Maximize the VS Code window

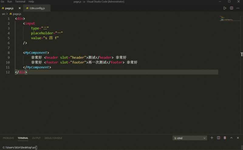tap(229, 2)
